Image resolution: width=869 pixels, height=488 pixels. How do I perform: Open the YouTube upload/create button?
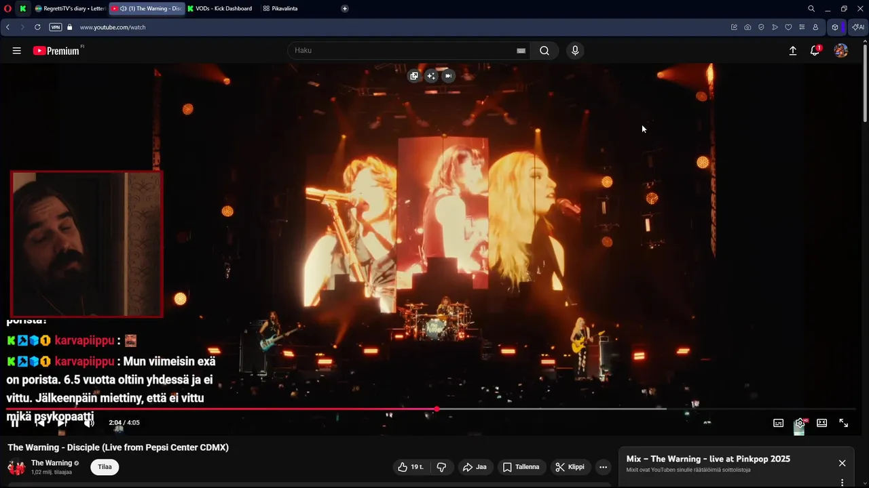tap(792, 51)
